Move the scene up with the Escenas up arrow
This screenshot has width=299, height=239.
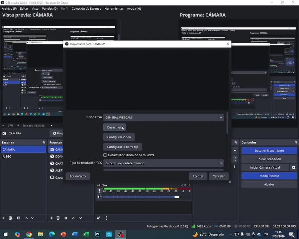(x=26, y=218)
